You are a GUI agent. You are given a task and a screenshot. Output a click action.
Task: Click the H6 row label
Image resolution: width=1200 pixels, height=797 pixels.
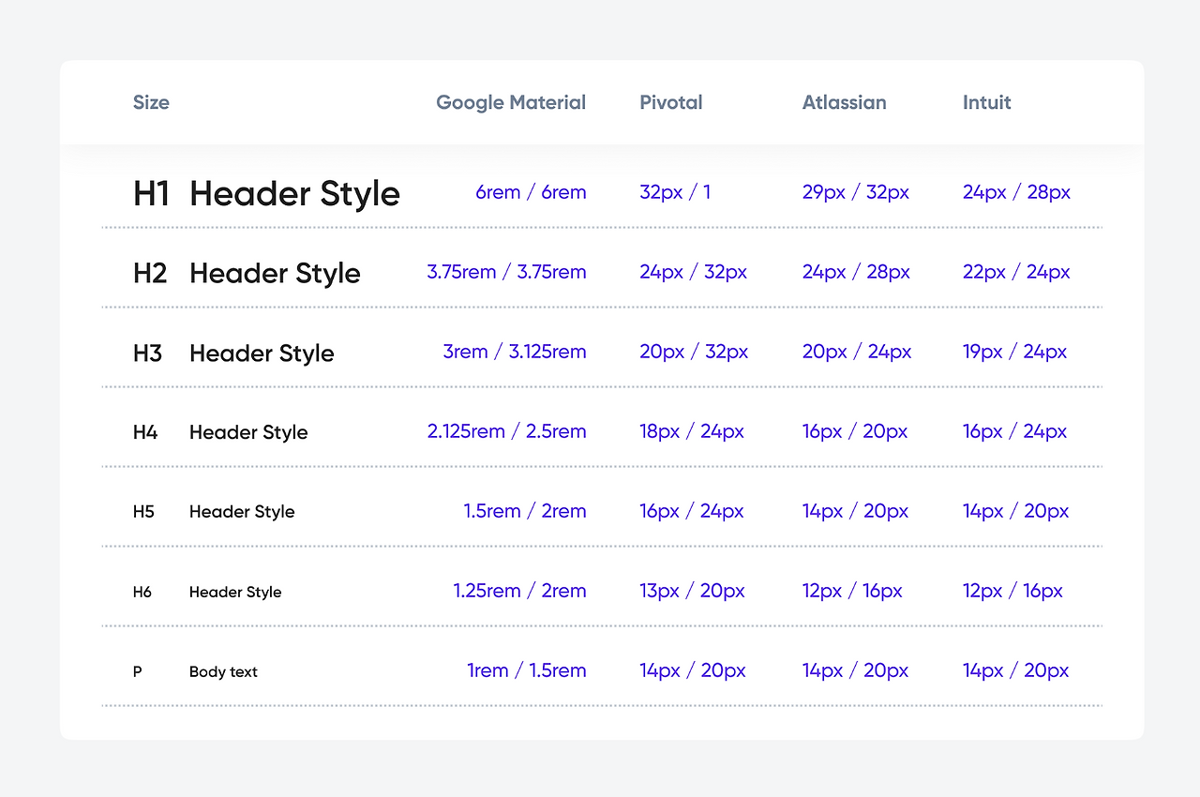click(x=142, y=592)
